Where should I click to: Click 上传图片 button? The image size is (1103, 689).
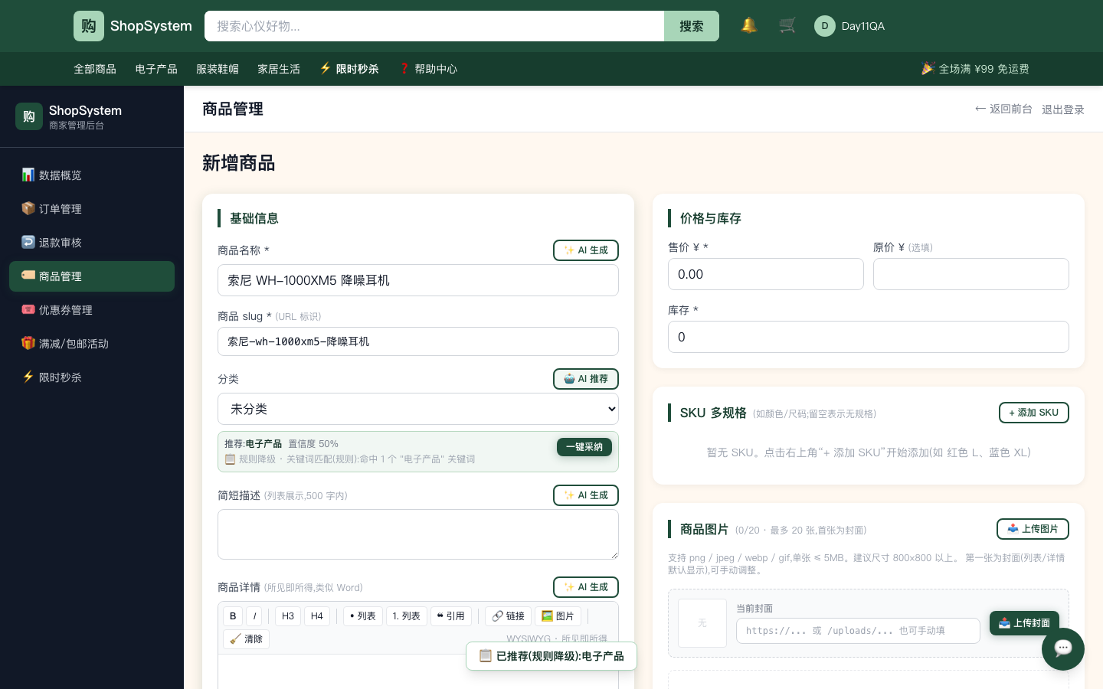tap(1033, 529)
